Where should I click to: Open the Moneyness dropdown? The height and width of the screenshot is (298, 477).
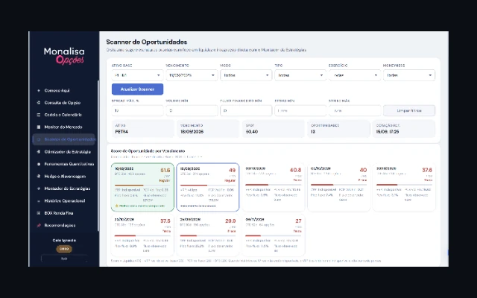pyautogui.click(x=409, y=75)
